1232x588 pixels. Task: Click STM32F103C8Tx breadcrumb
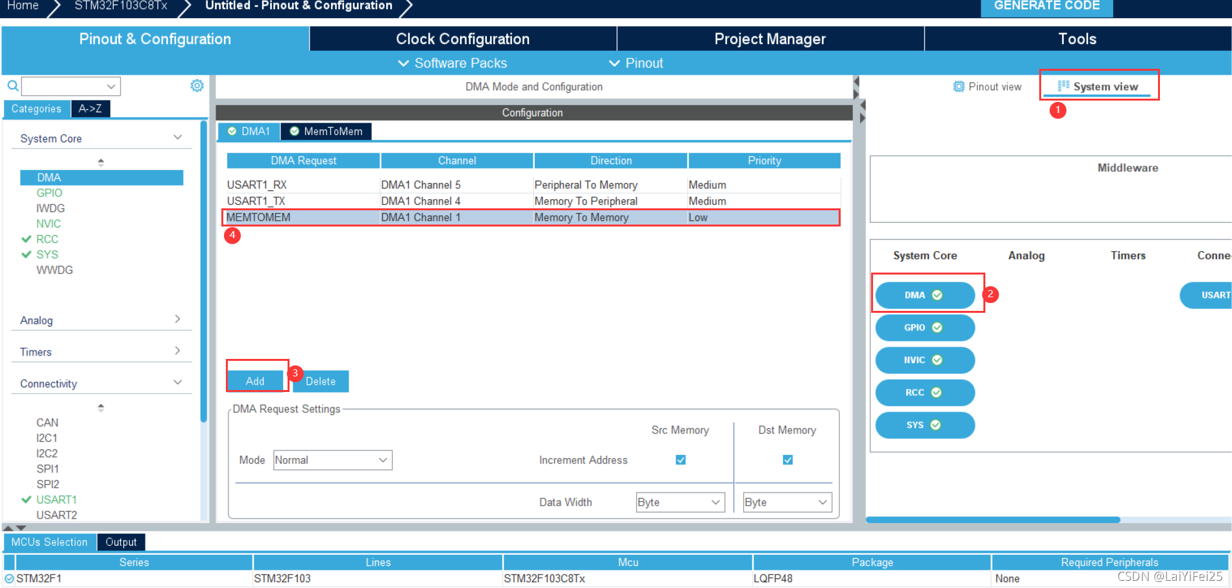click(121, 6)
